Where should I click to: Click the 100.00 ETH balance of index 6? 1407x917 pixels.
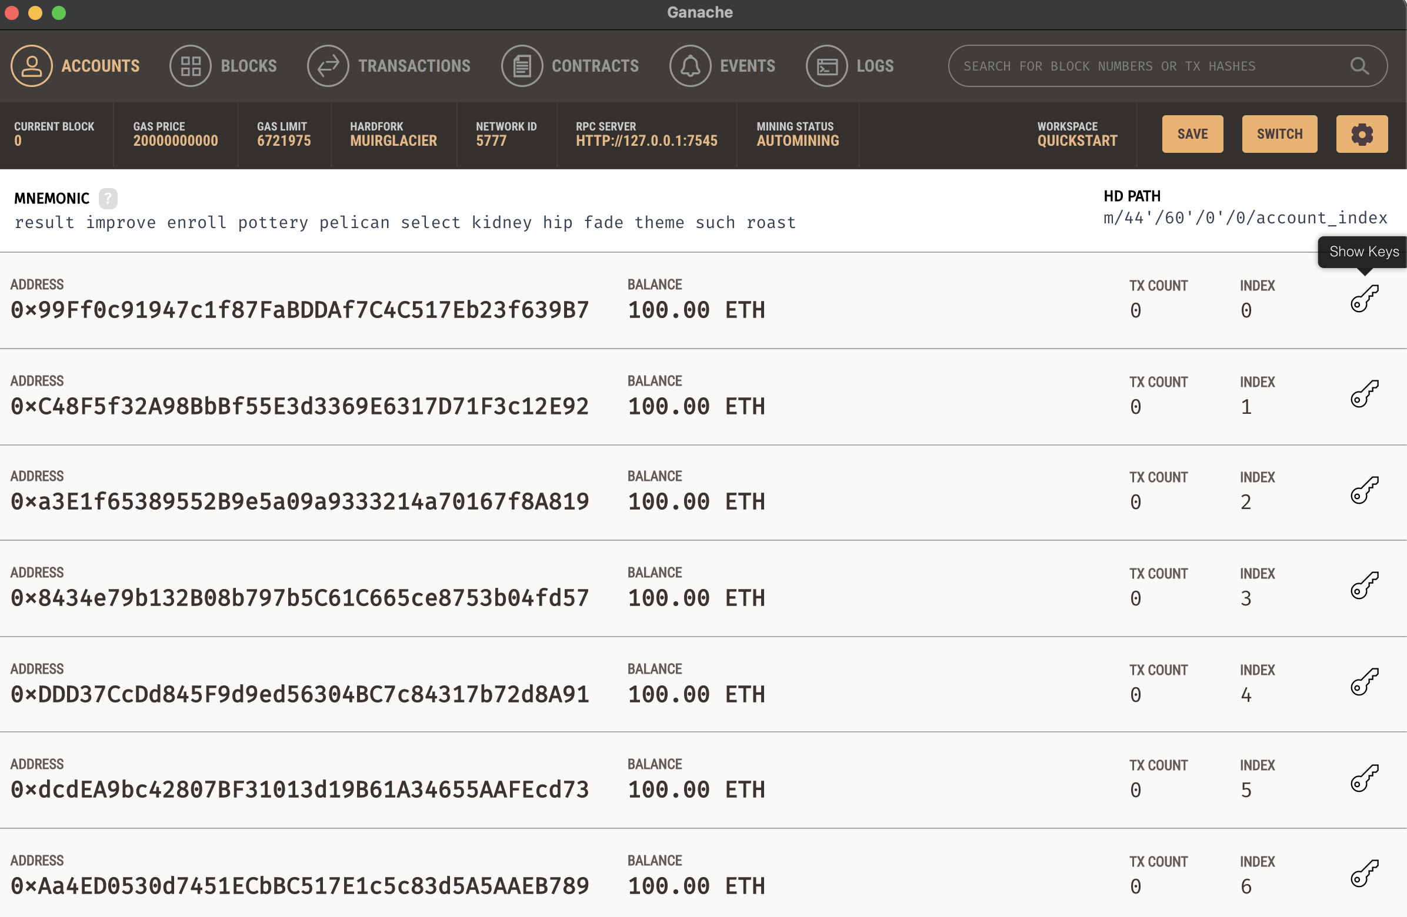pyautogui.click(x=696, y=886)
